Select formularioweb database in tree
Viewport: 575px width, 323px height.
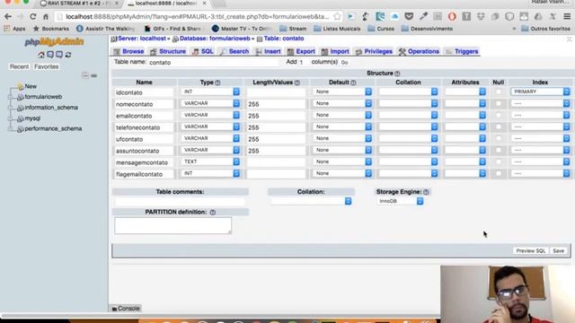43,97
